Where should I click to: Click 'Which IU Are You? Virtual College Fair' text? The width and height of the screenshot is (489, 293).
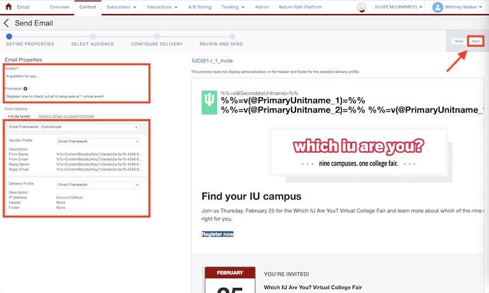pyautogui.click(x=313, y=287)
